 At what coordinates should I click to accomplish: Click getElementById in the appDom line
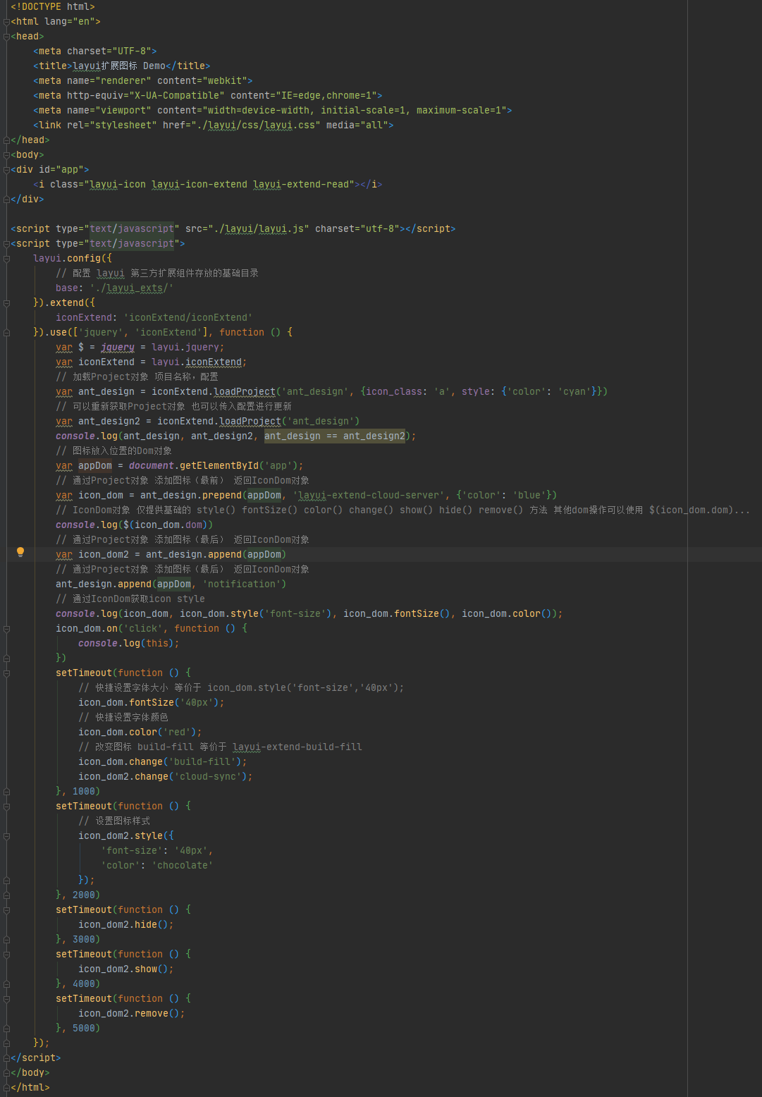[219, 466]
